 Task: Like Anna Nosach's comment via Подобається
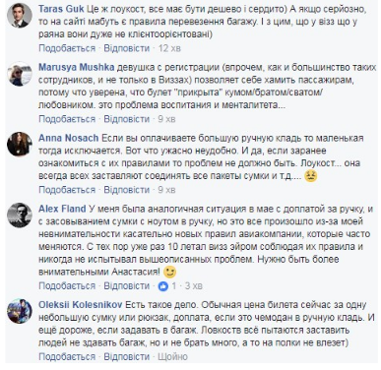[67, 190]
